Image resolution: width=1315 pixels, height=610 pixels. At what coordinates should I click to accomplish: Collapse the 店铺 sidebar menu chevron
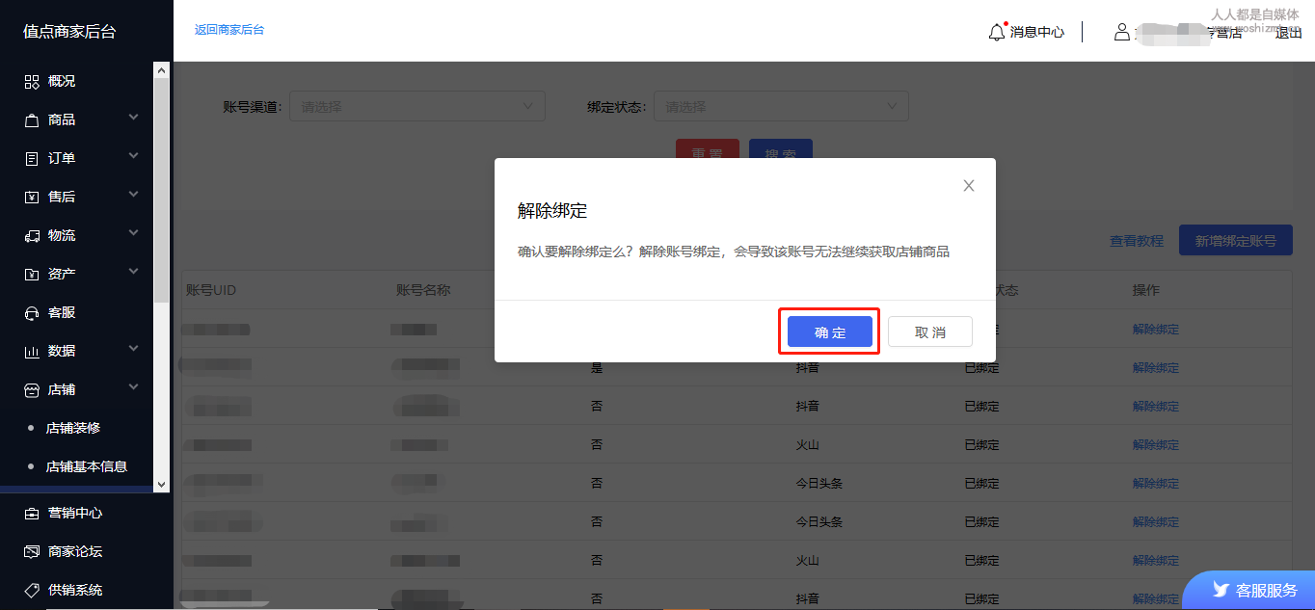pos(133,387)
